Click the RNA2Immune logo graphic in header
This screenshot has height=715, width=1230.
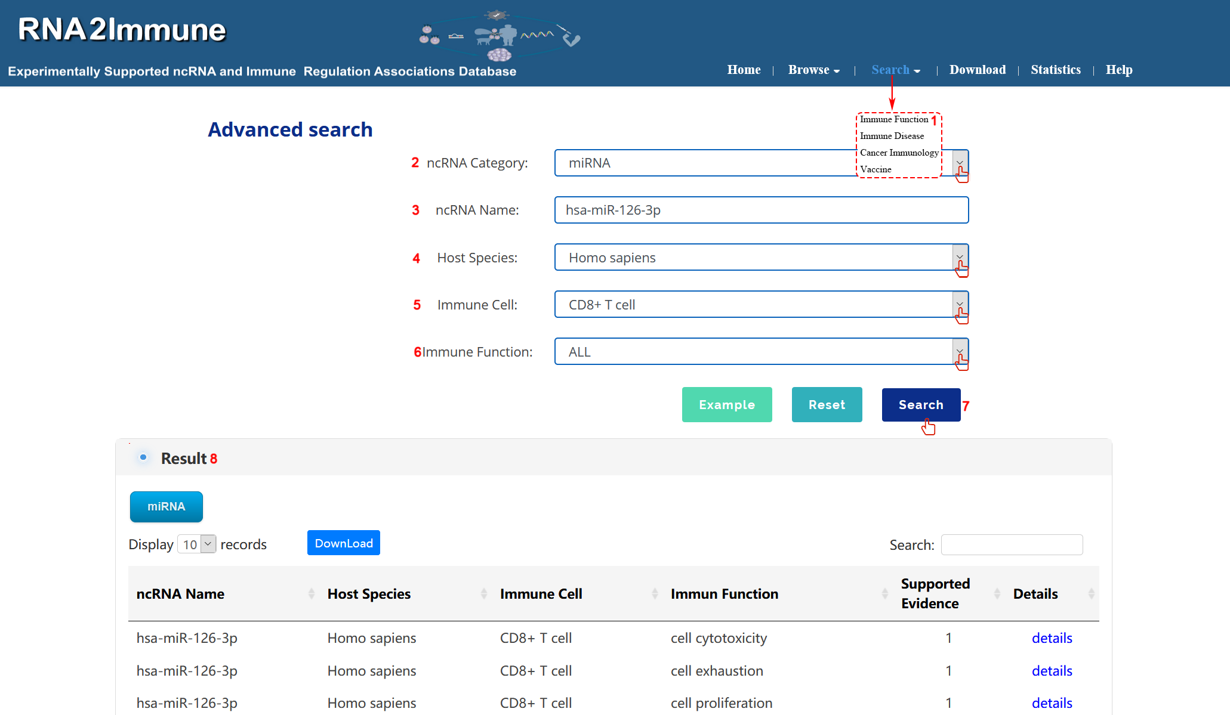499,36
